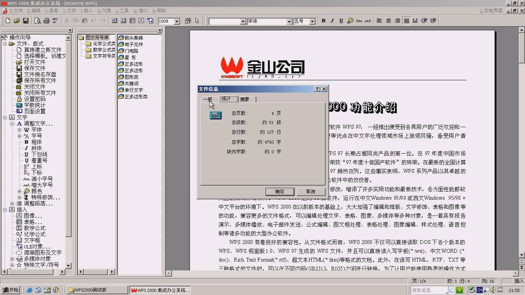
Task: Click the floppy disk save toolbar icon
Action: (x=26, y=21)
